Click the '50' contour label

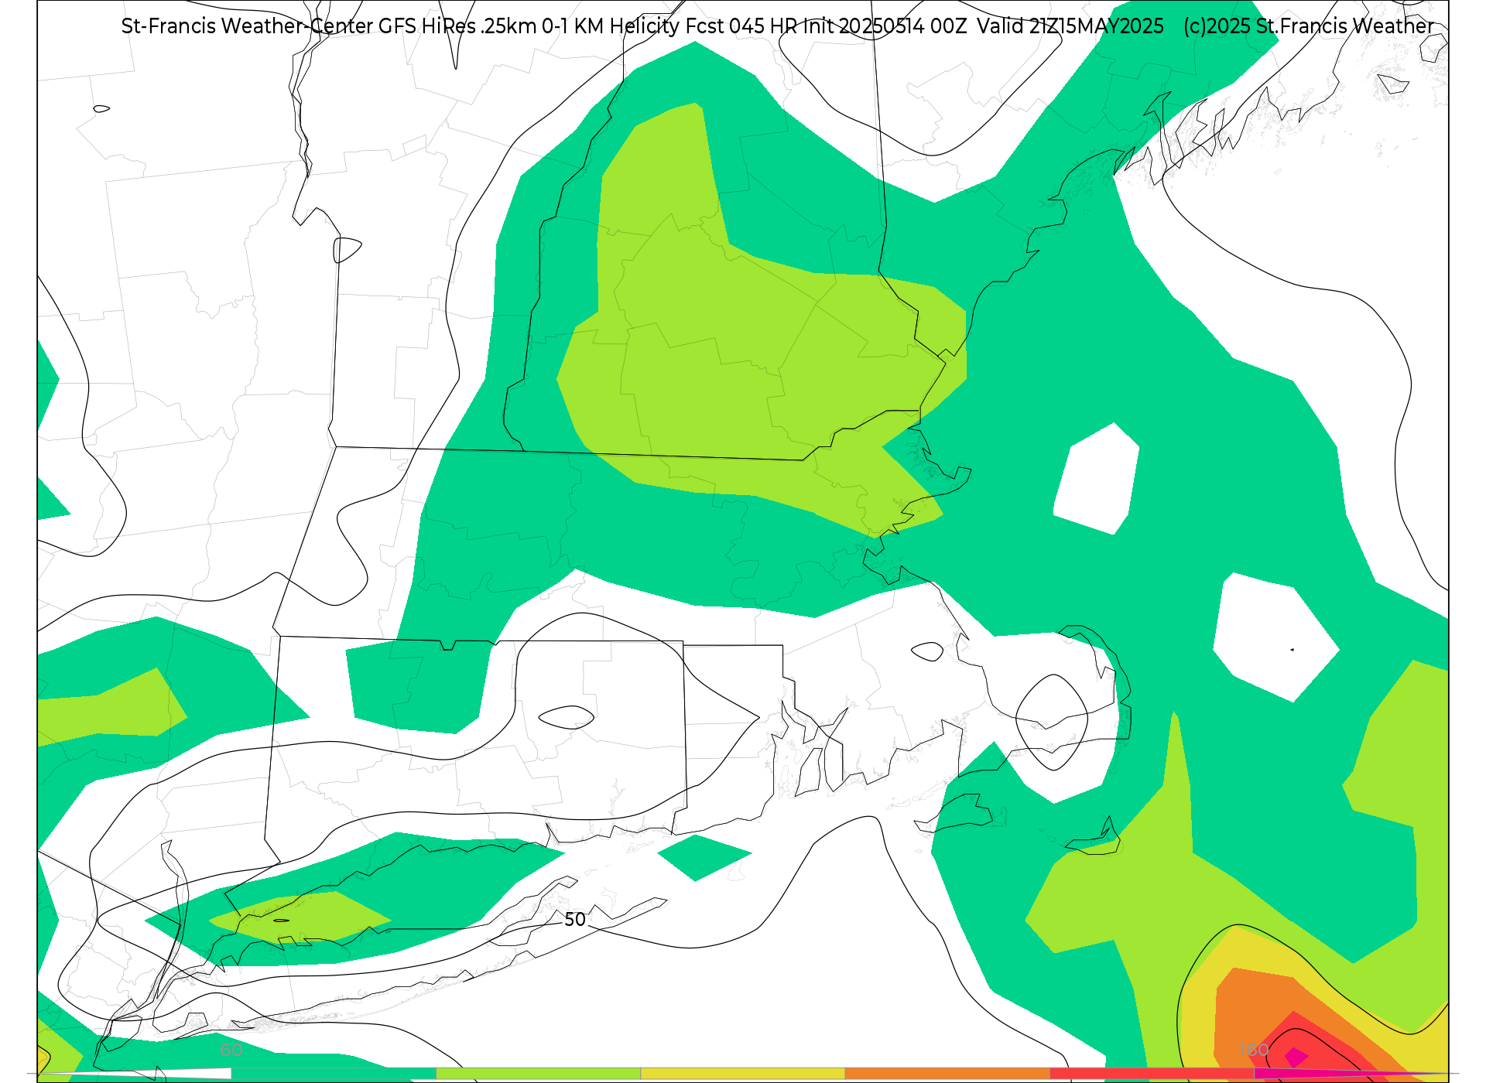coord(575,919)
